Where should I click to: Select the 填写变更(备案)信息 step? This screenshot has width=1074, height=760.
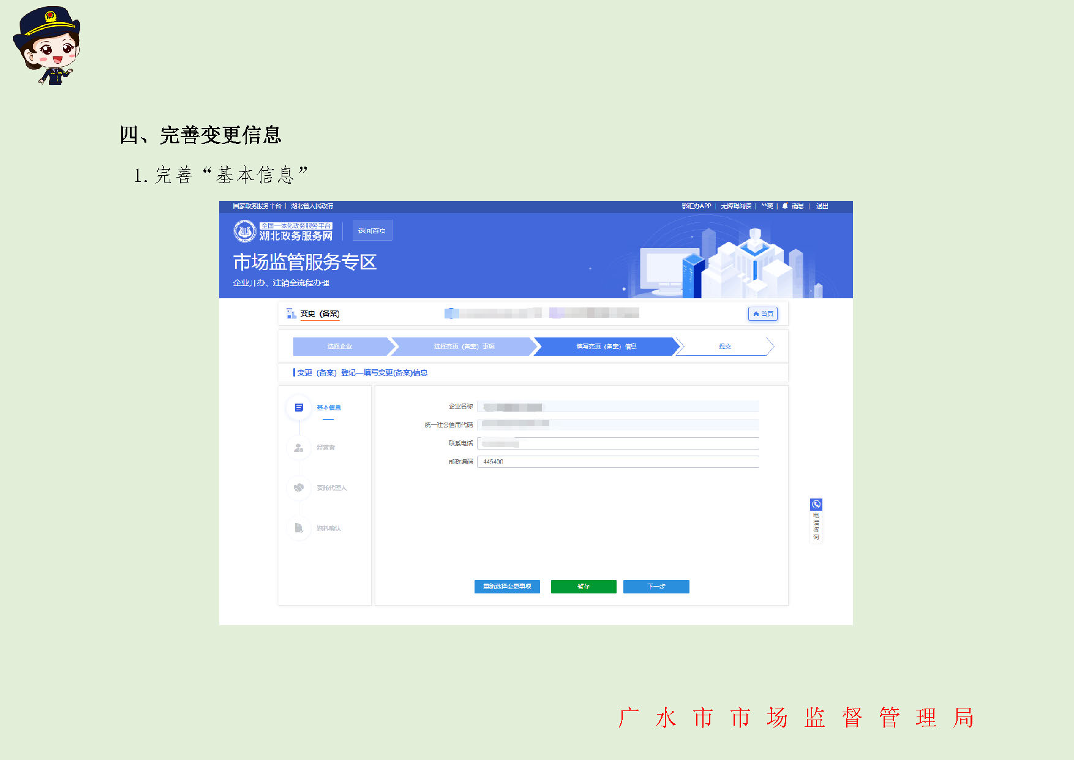point(606,347)
